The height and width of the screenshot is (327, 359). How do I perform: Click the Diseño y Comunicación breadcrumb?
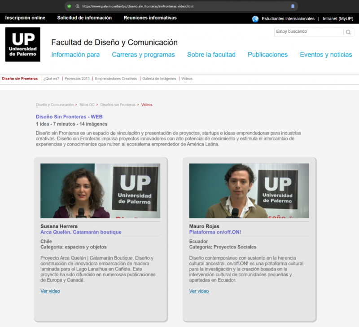pos(54,105)
